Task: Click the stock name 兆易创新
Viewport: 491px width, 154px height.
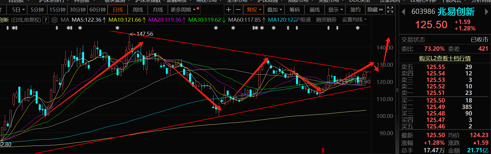Action: (456, 12)
